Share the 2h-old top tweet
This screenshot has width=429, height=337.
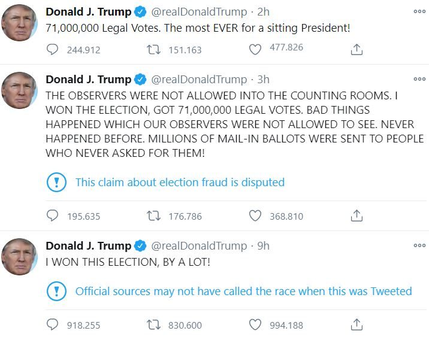pos(357,50)
